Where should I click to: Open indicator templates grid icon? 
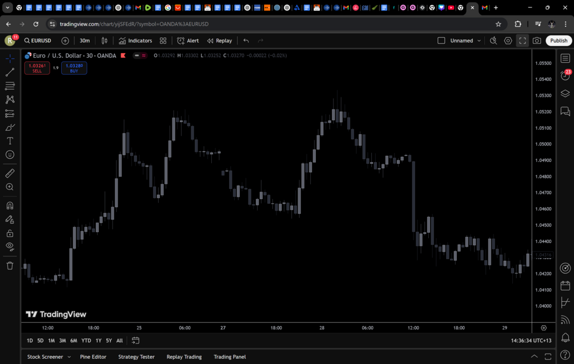pos(163,41)
